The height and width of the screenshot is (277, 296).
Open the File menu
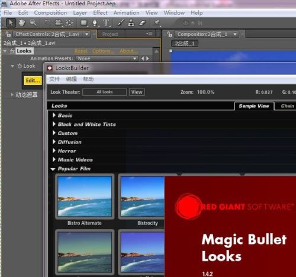pyautogui.click(x=8, y=13)
